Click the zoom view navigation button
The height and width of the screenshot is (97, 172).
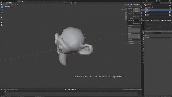coord(126,13)
